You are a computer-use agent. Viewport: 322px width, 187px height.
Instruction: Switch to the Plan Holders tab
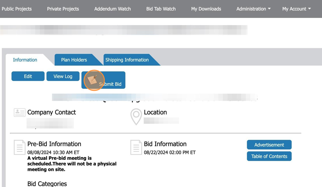(x=74, y=60)
